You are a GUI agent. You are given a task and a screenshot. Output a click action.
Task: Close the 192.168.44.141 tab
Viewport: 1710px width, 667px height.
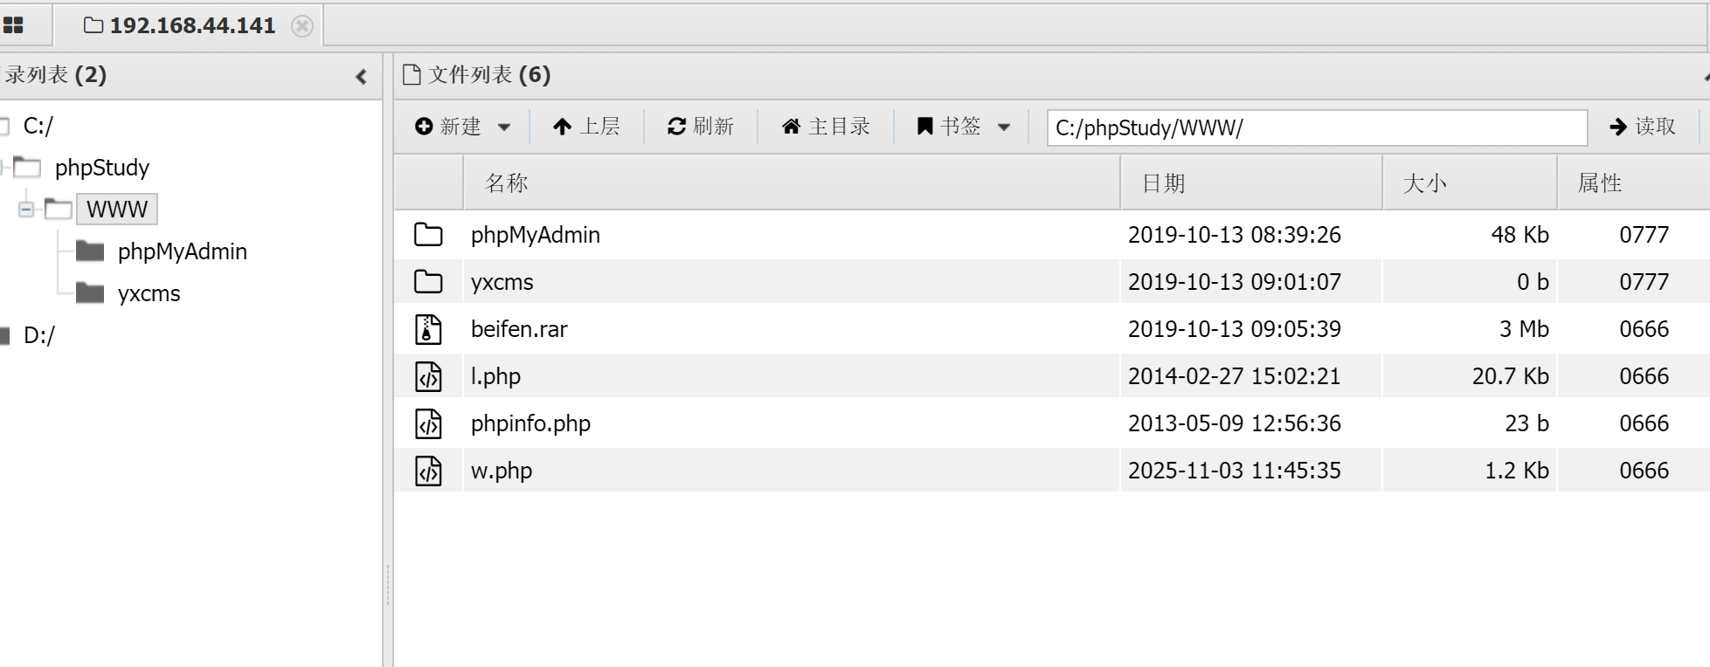[x=302, y=26]
